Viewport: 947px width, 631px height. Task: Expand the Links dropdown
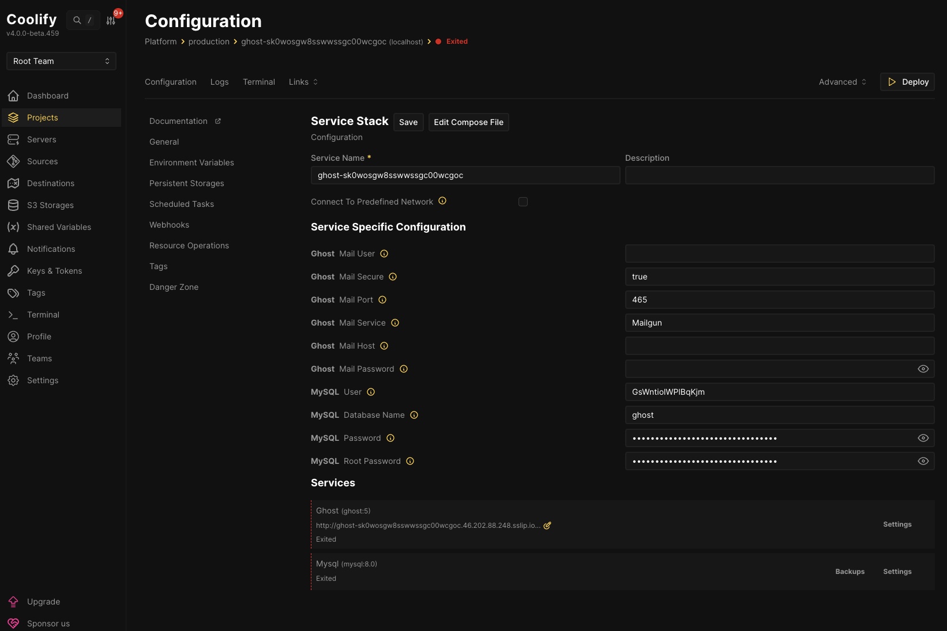(303, 82)
